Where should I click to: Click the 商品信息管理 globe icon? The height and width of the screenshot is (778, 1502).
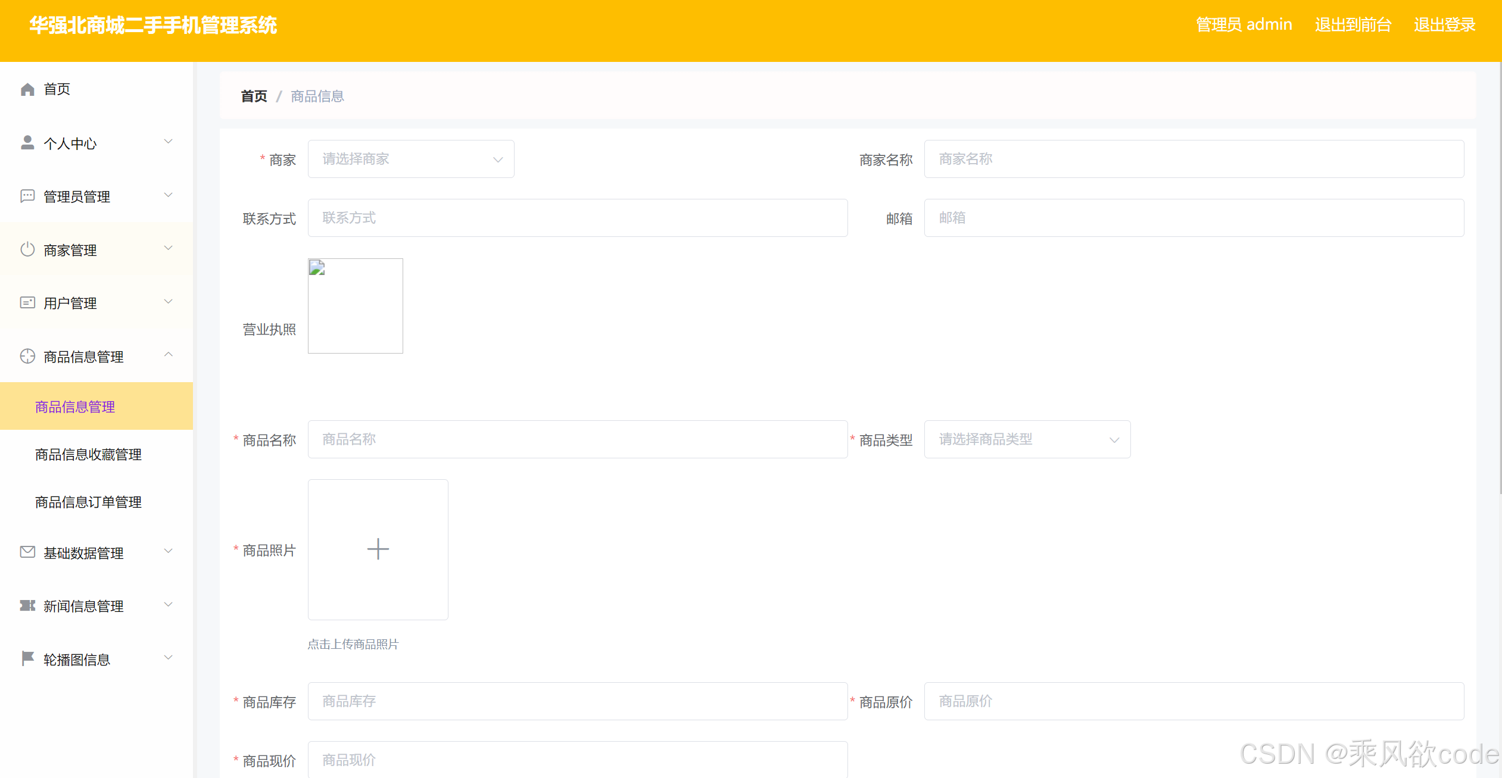pos(27,356)
